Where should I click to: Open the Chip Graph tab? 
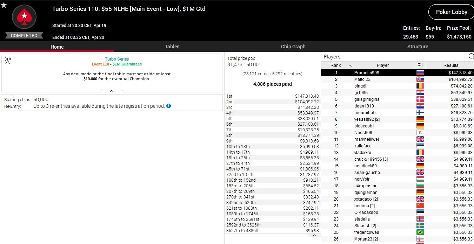(x=293, y=47)
